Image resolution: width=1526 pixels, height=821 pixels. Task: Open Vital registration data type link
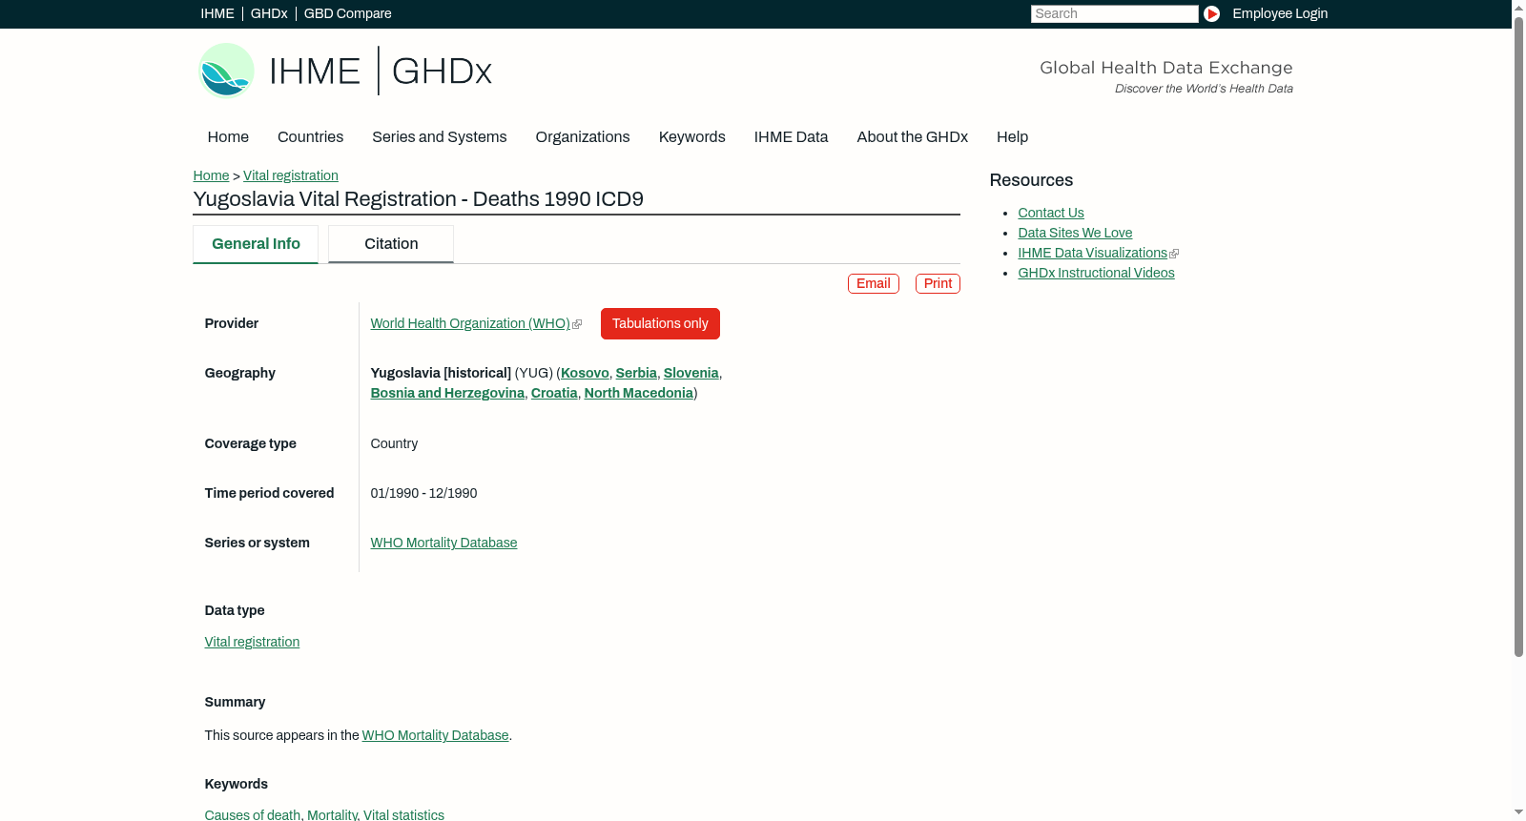[x=252, y=643]
